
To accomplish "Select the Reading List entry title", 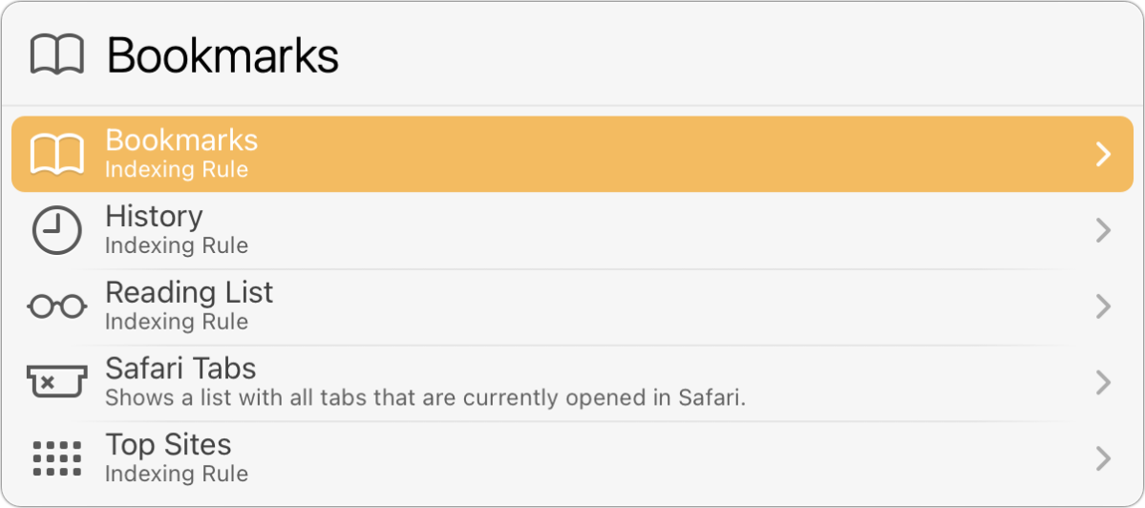I will [x=189, y=292].
